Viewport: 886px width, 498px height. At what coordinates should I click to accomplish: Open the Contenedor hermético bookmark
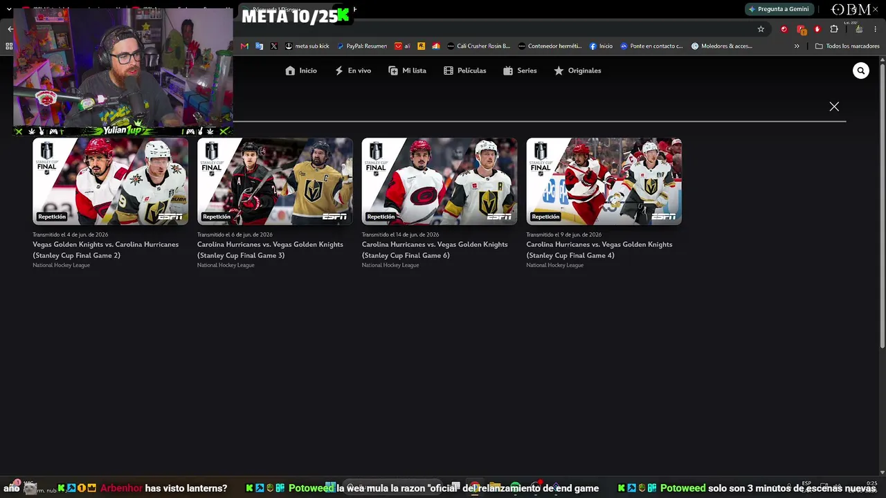click(550, 46)
